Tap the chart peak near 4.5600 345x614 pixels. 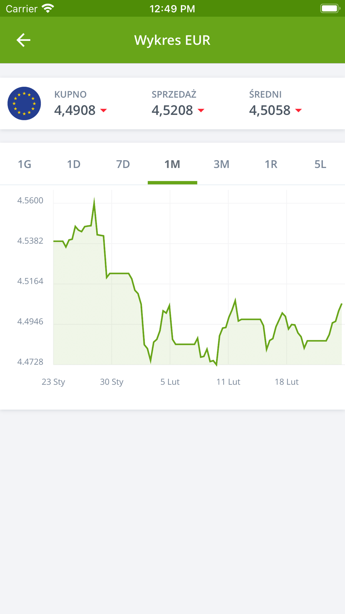(x=94, y=200)
